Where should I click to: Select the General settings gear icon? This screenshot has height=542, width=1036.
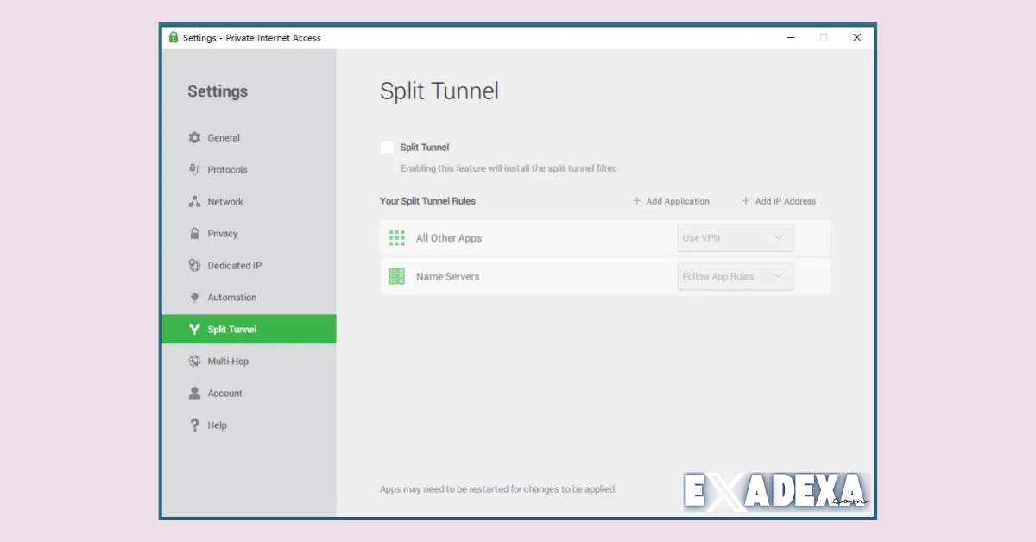195,137
